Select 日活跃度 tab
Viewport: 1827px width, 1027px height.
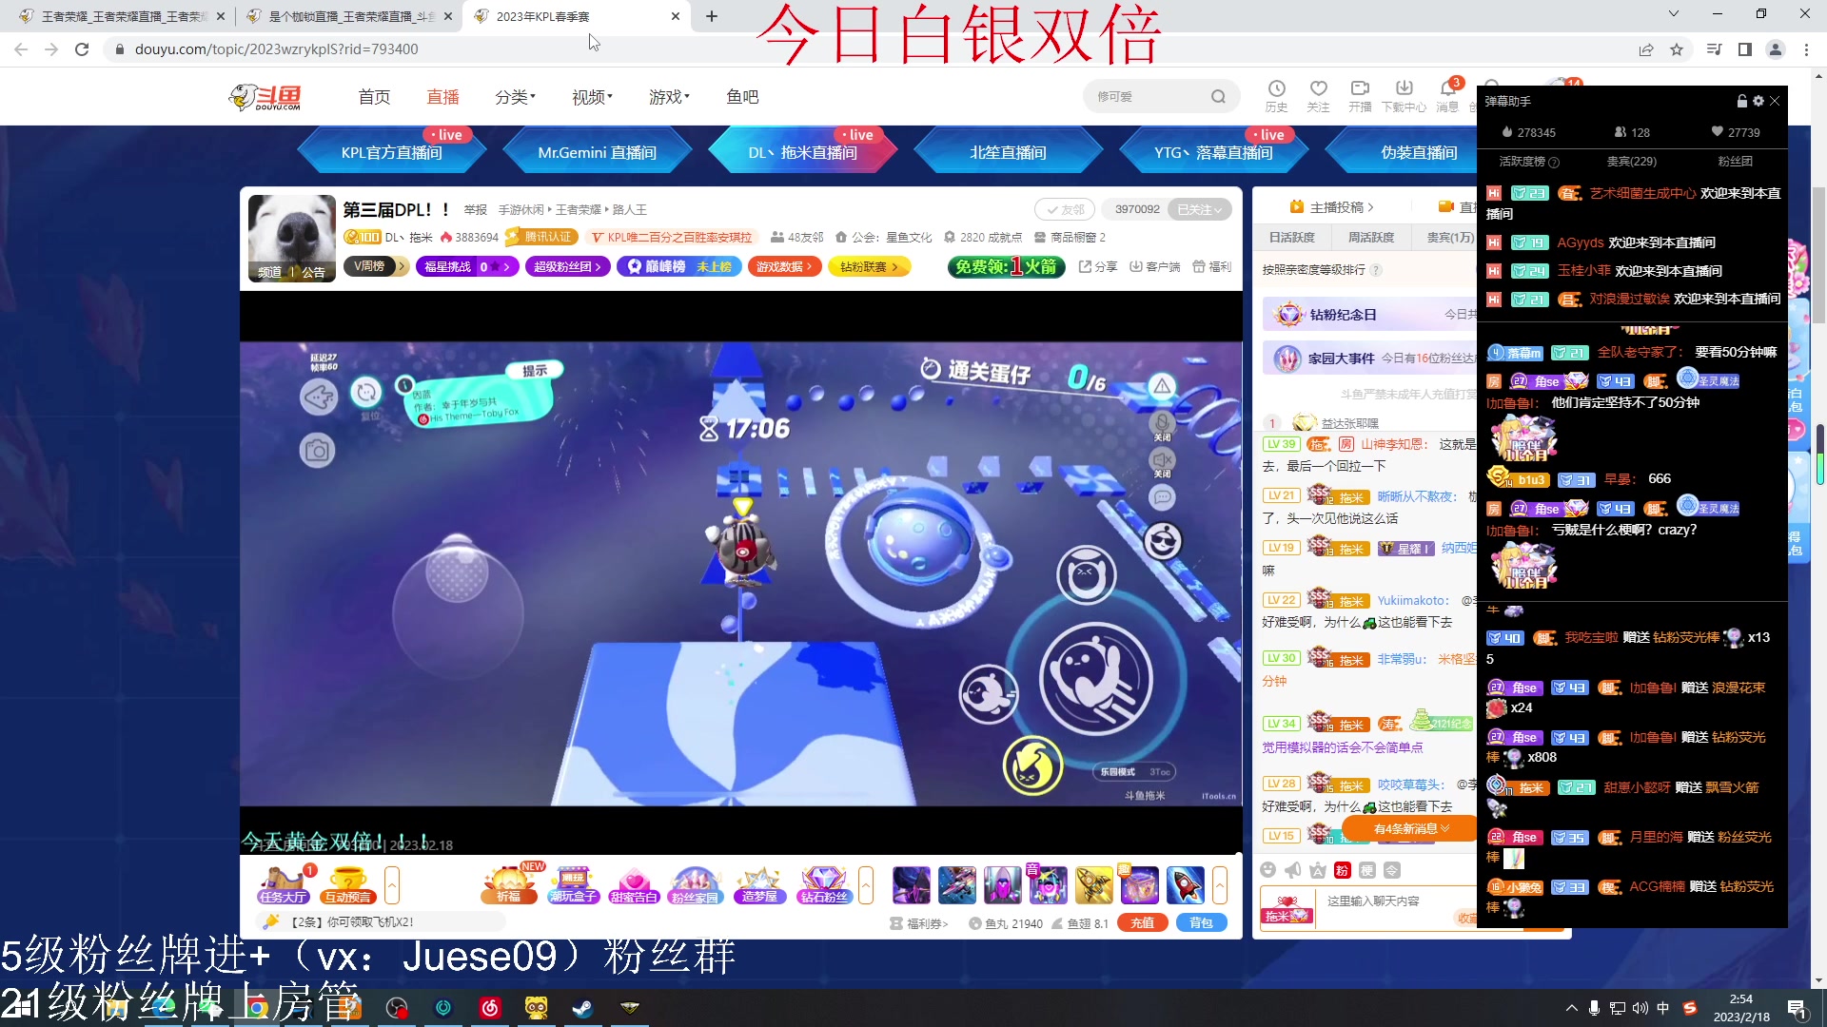[1292, 238]
